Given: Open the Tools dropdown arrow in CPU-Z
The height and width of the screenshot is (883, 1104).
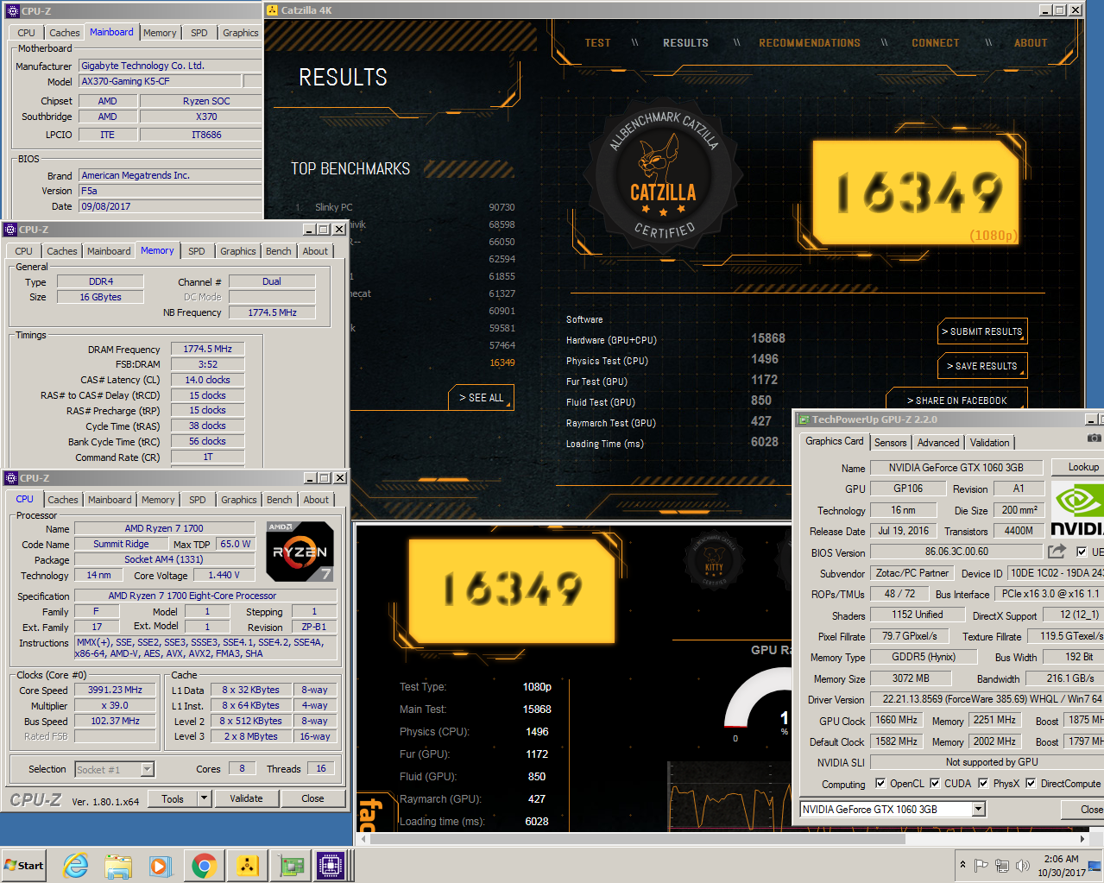Looking at the screenshot, I should tap(205, 798).
